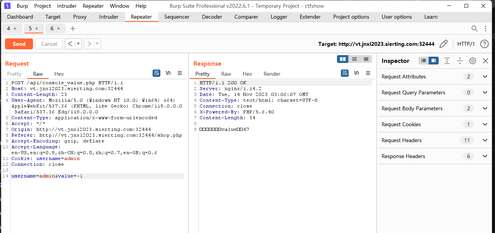The height and width of the screenshot is (233, 495).
Task: Collapse all Inspector sections icon
Action: tap(460, 61)
